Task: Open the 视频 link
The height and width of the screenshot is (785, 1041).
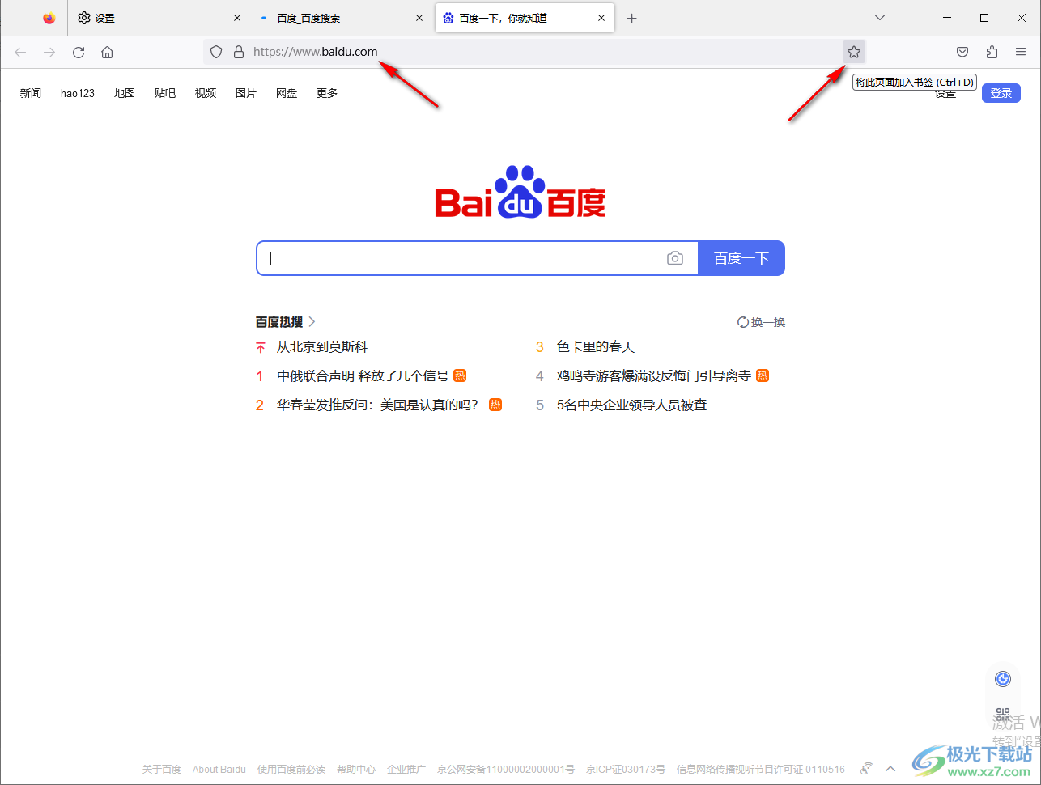Action: 206,93
